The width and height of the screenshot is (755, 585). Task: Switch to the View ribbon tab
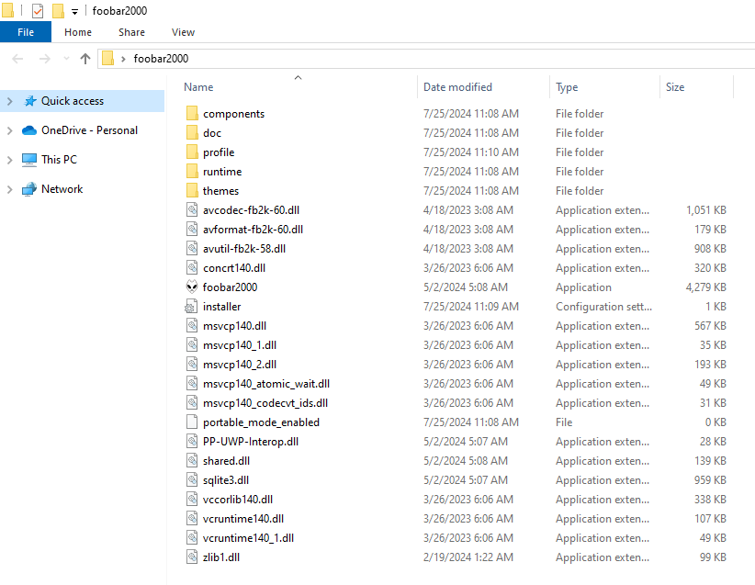pos(183,32)
